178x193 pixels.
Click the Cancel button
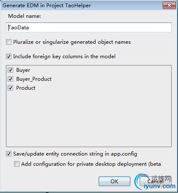155,181
